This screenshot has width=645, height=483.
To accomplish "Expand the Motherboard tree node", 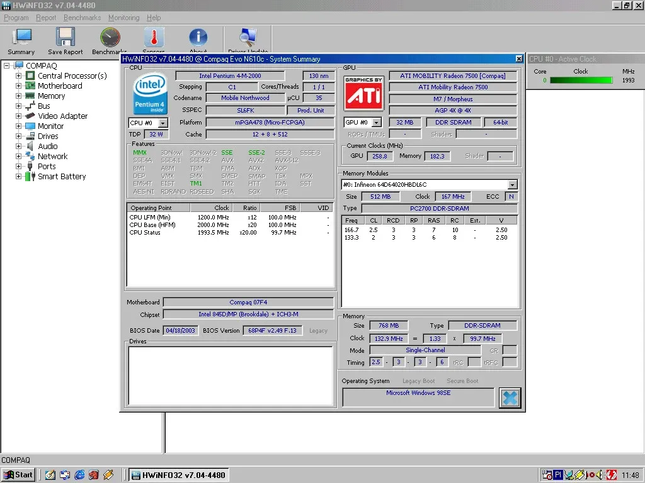I will coord(18,86).
